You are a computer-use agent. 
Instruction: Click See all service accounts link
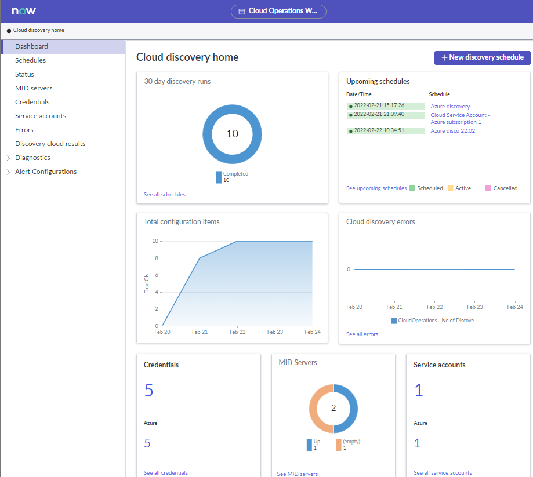[443, 472]
